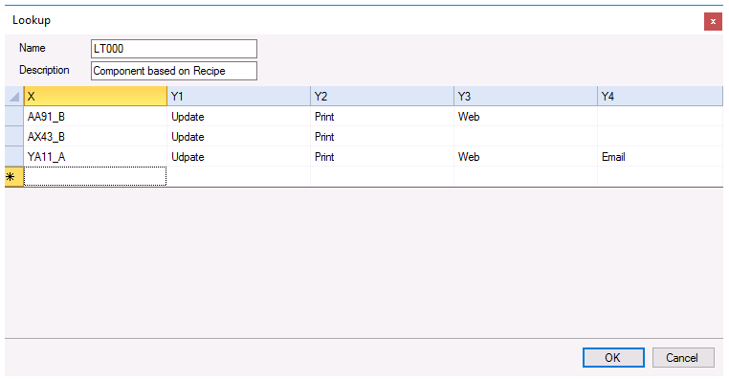Select cell AA91_B
This screenshot has width=729, height=381.
[x=96, y=116]
